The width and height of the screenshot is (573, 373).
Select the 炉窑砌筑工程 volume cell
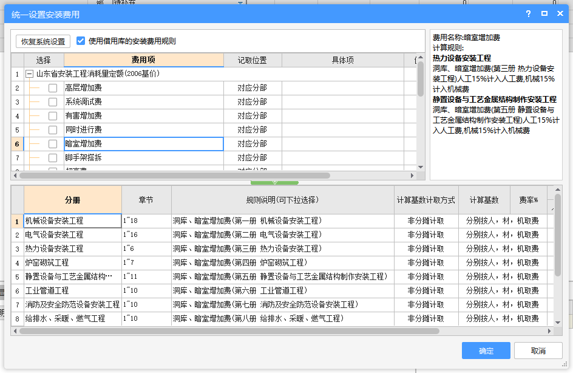coord(73,262)
